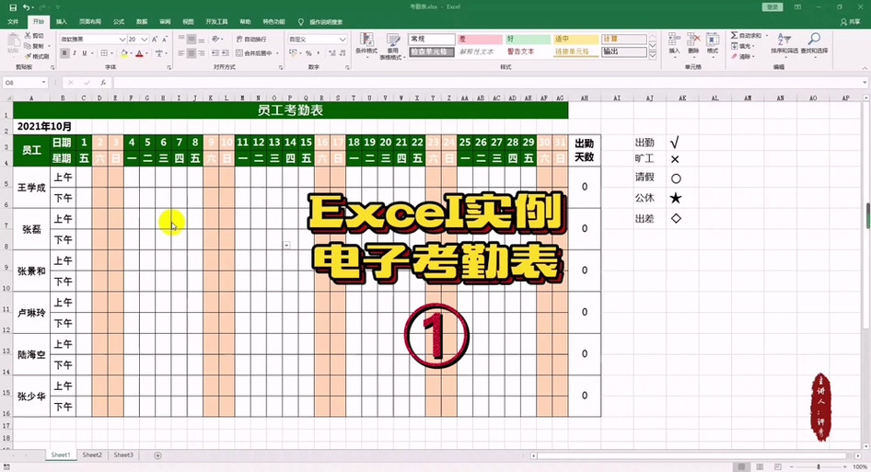Click the decrease decimal icon
Image resolution: width=871 pixels, height=472 pixels.
(343, 53)
